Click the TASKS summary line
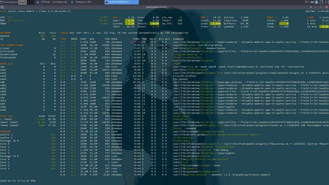Viewport: 329px width, 185px height. click(x=124, y=33)
